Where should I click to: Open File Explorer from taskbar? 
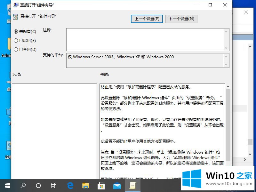[85, 186]
